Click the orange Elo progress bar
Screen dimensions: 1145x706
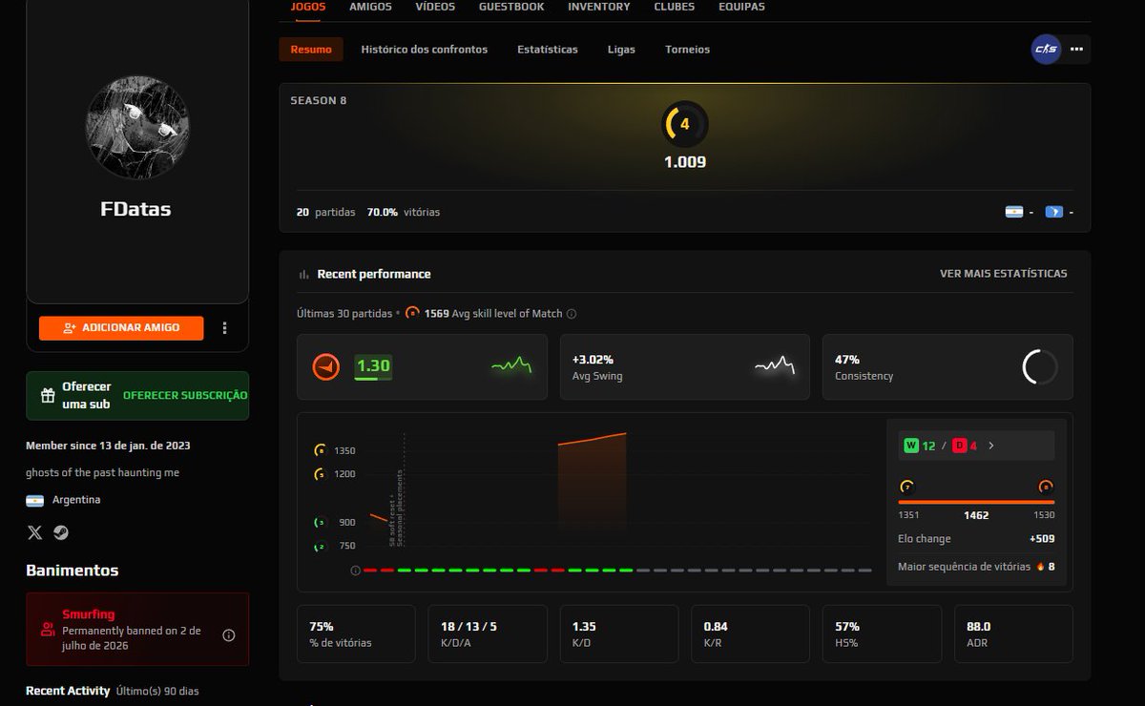(976, 502)
